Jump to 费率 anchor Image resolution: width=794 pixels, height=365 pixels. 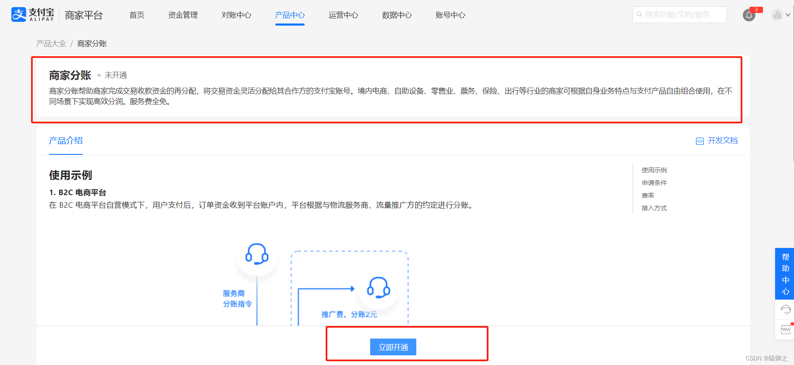pyautogui.click(x=648, y=195)
